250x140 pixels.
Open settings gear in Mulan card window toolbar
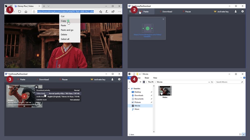119,79
